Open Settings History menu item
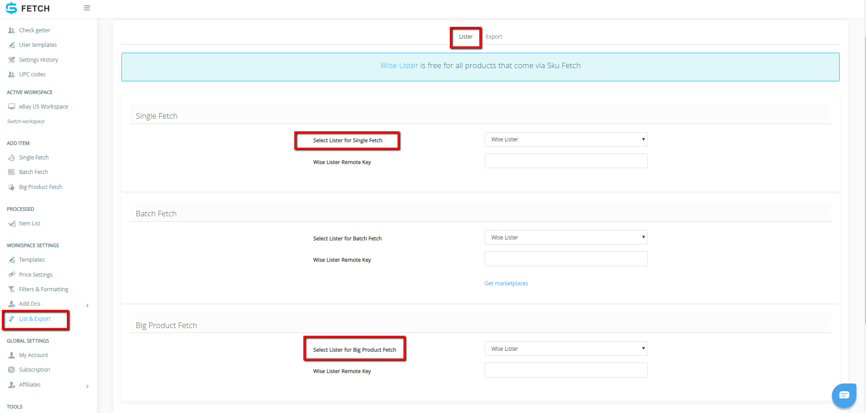This screenshot has height=413, width=866. [x=39, y=60]
